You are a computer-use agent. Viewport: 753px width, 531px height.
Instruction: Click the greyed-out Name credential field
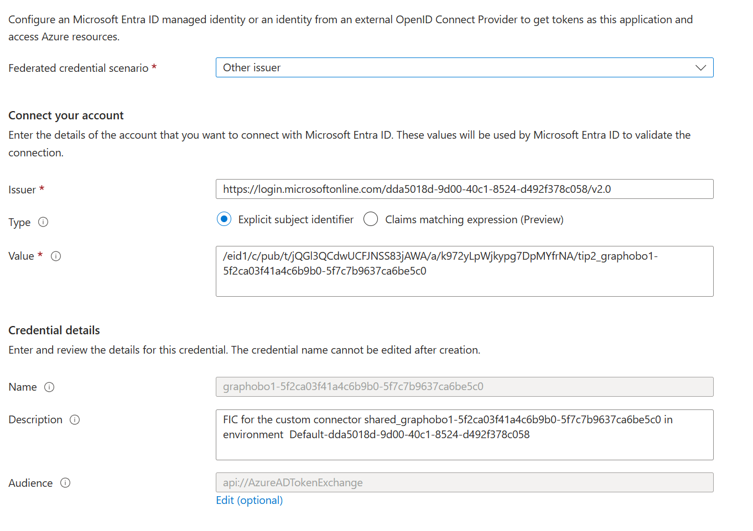coord(464,387)
